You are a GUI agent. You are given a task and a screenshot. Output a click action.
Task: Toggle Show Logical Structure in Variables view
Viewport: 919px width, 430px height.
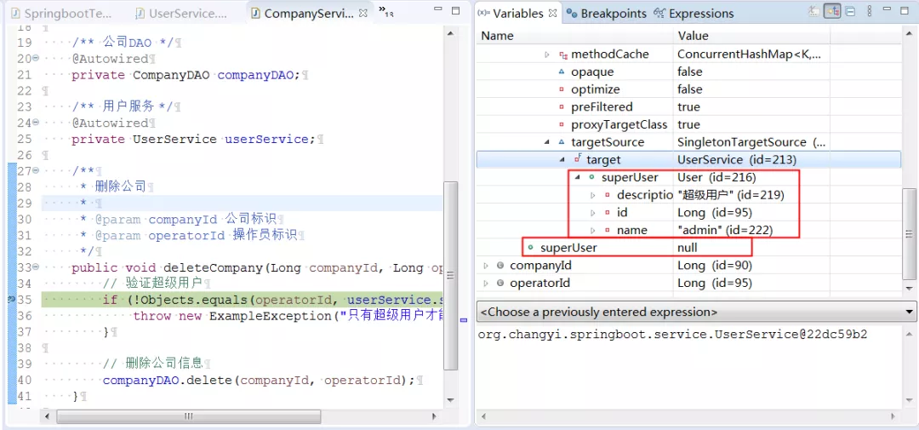(x=831, y=11)
